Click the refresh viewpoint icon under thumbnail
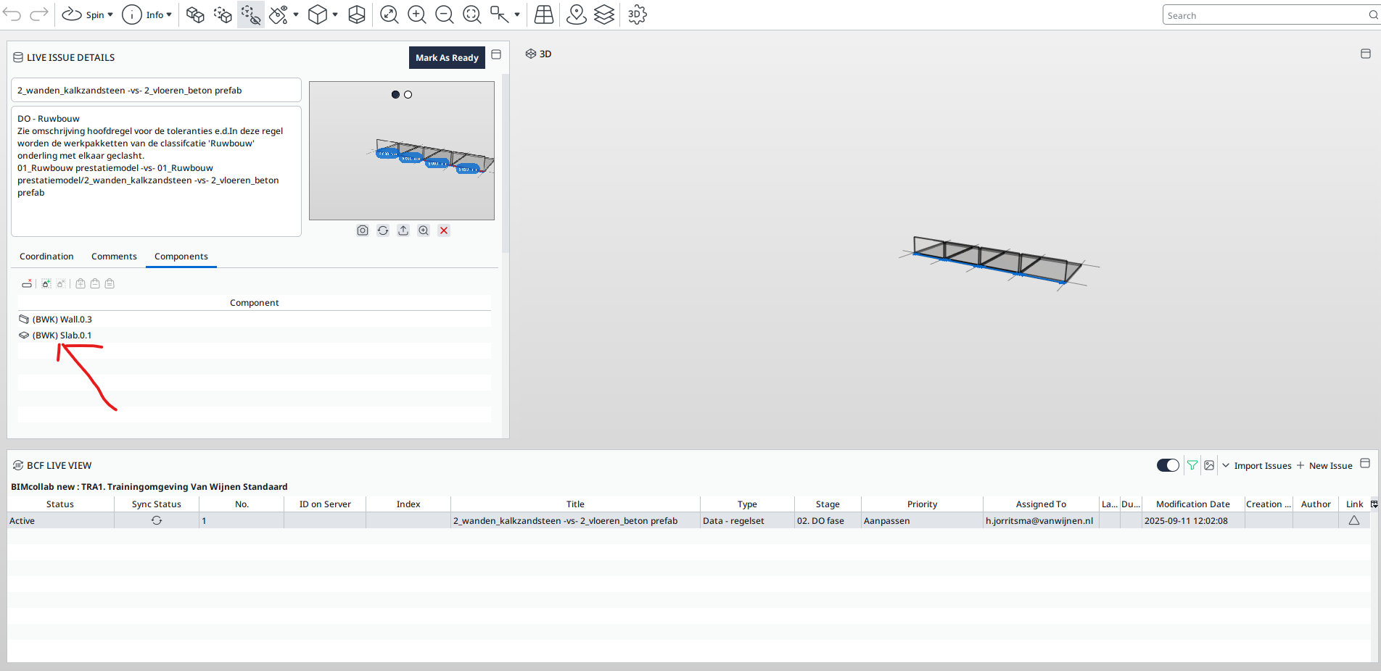1381x671 pixels. click(x=383, y=230)
